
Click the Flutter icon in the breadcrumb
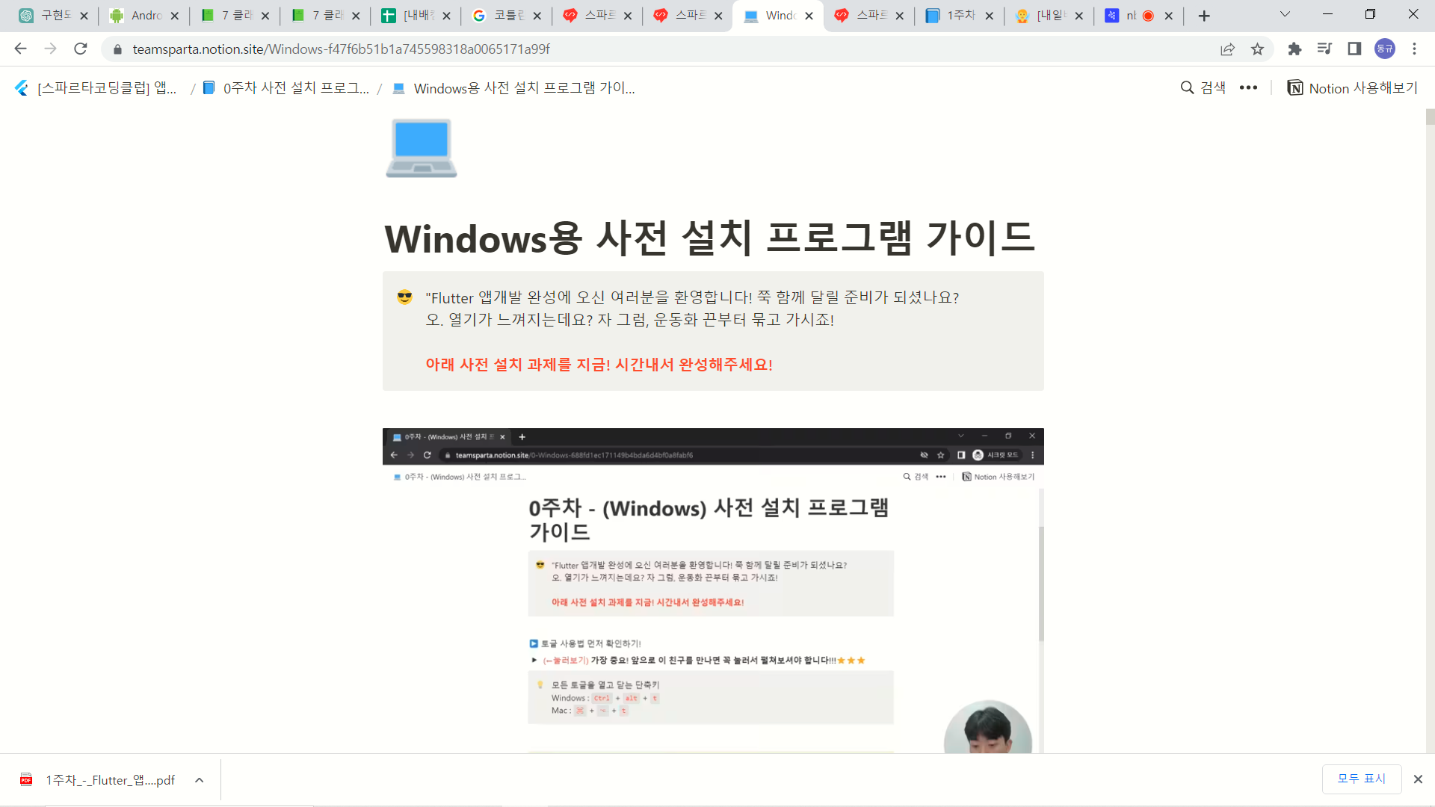pyautogui.click(x=22, y=88)
